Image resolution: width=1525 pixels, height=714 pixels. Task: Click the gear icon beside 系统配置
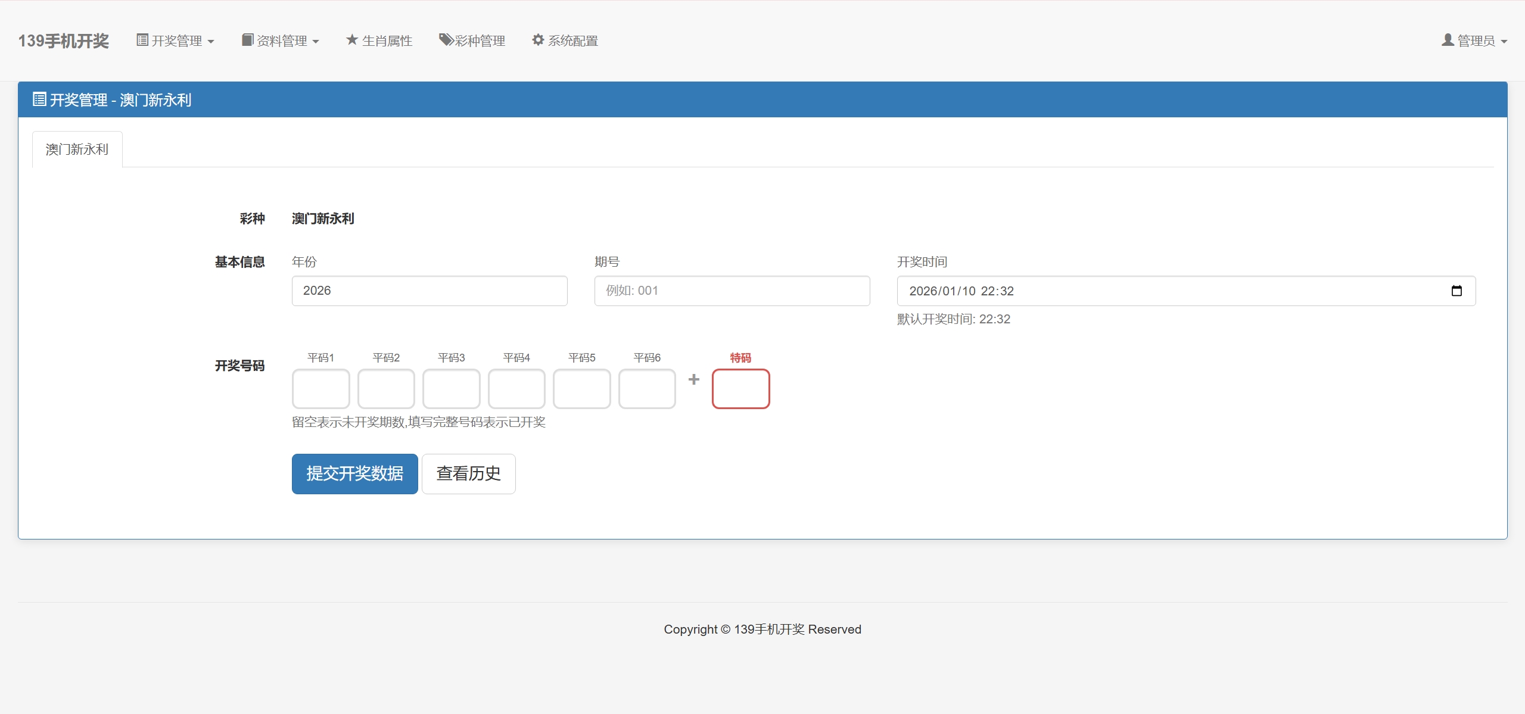pos(538,40)
